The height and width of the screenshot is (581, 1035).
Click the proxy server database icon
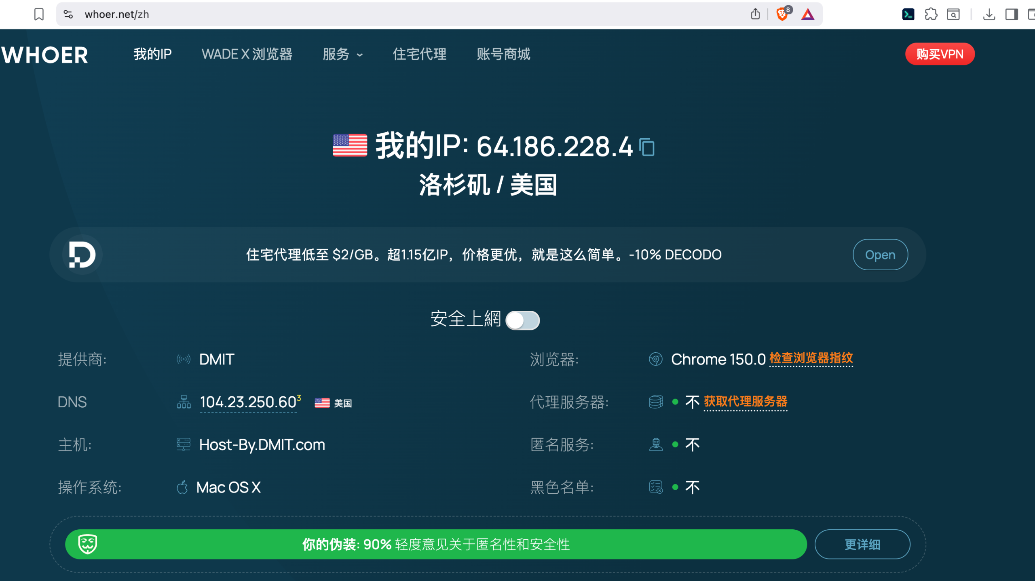pyautogui.click(x=656, y=402)
